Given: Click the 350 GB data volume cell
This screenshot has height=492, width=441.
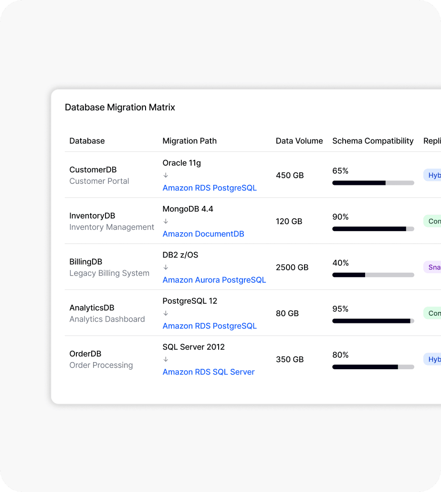Looking at the screenshot, I should pos(290,360).
